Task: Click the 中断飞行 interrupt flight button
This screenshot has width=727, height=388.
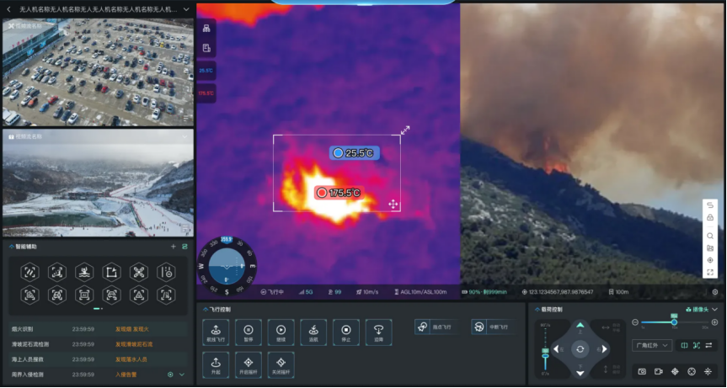Action: 490,327
